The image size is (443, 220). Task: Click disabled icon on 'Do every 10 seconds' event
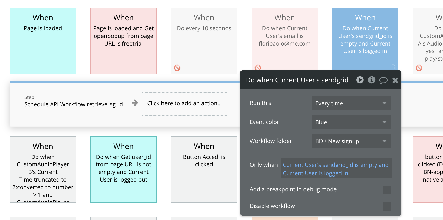click(x=177, y=68)
